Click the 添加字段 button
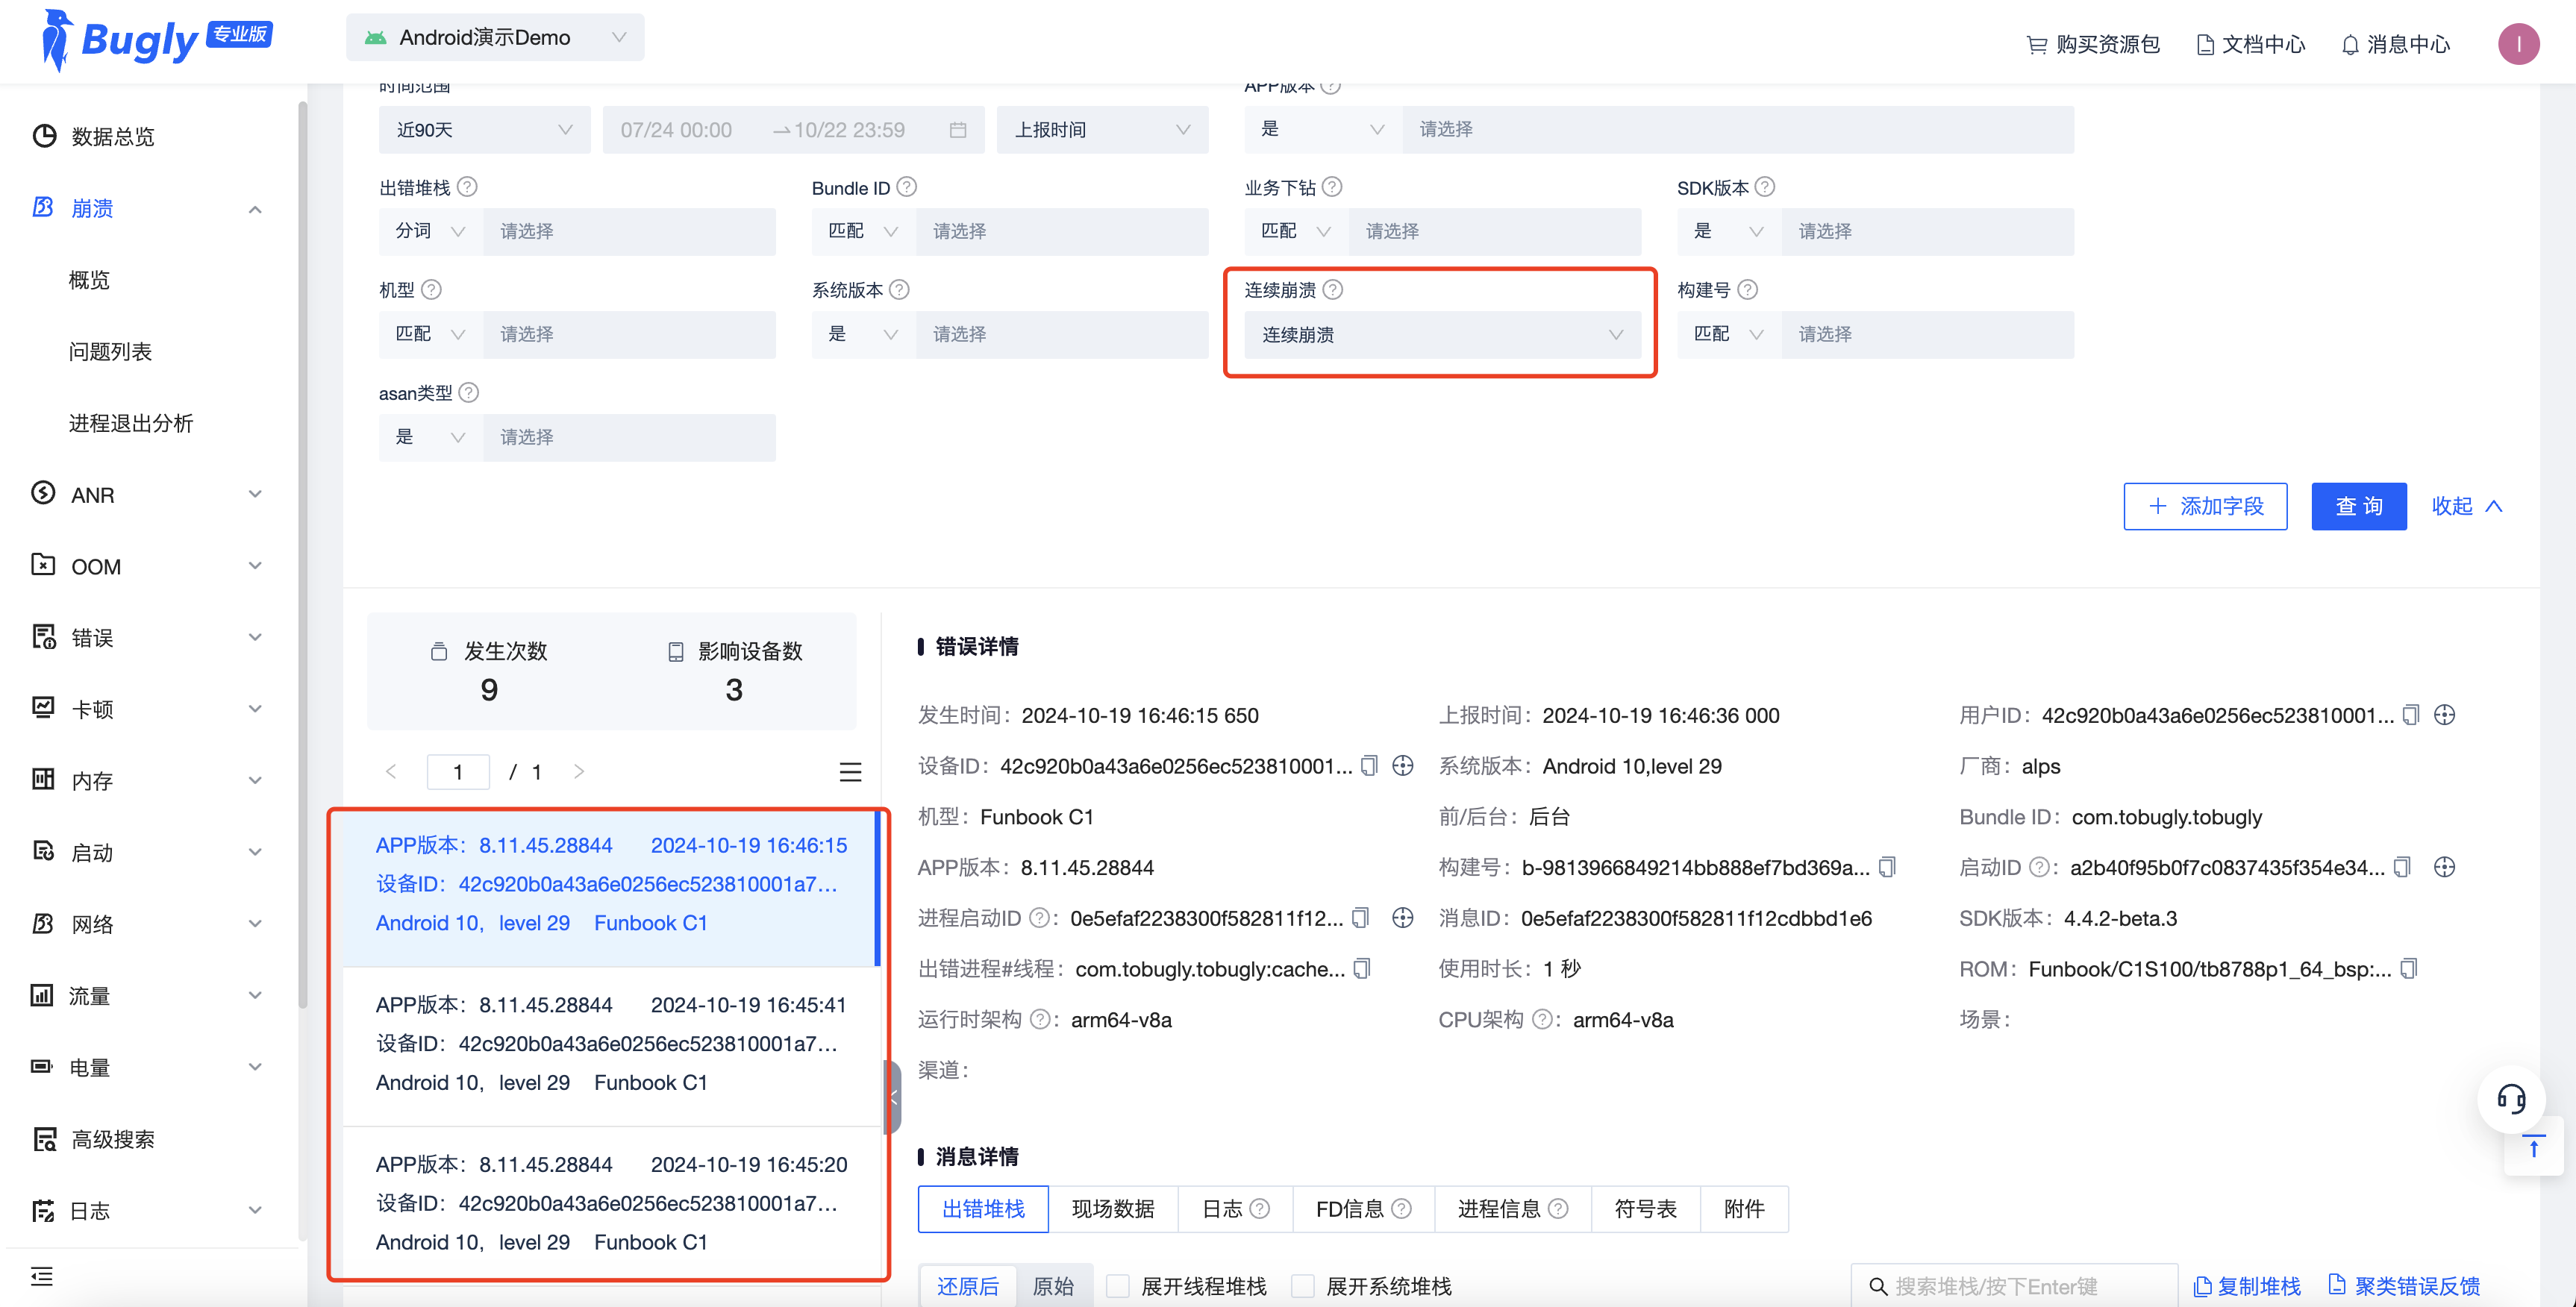 [2205, 506]
